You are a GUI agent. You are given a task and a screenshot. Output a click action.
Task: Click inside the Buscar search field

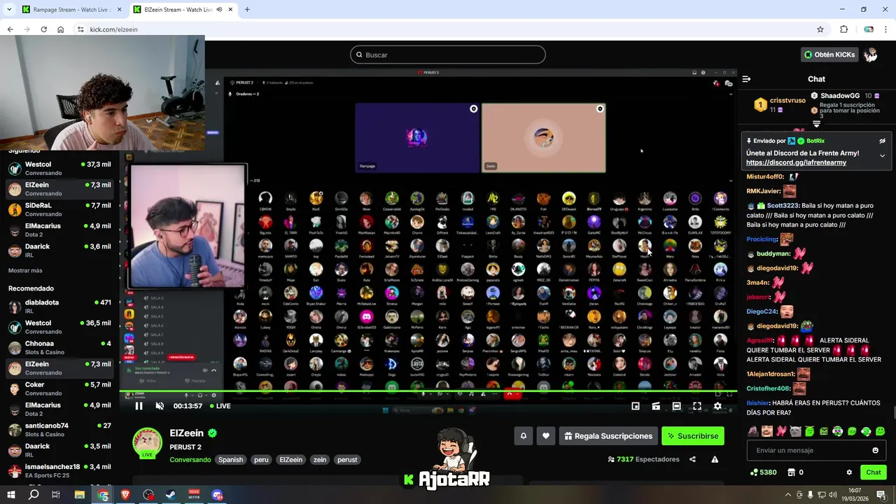pyautogui.click(x=448, y=55)
